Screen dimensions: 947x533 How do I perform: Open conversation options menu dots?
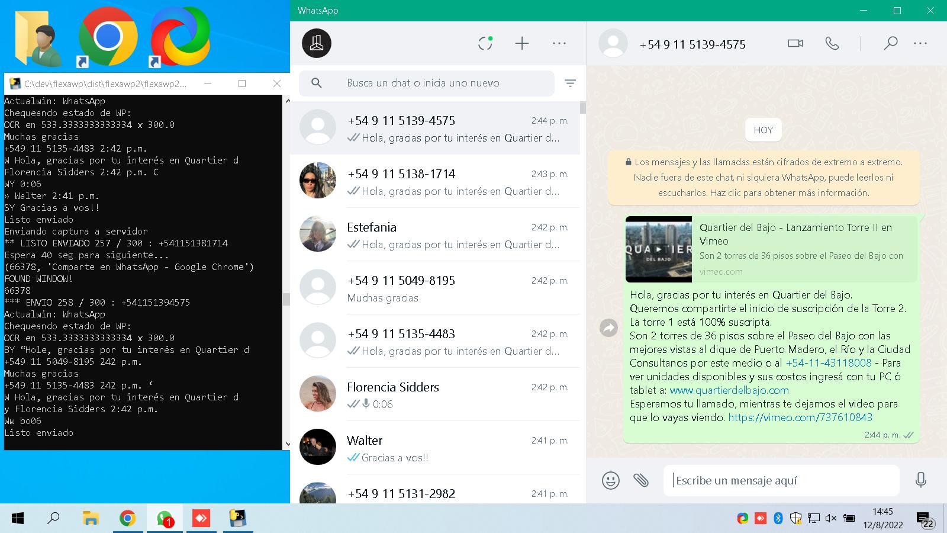920,43
